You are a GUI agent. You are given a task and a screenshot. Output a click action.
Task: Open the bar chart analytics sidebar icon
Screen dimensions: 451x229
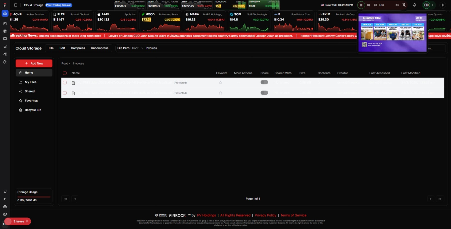tap(5, 46)
